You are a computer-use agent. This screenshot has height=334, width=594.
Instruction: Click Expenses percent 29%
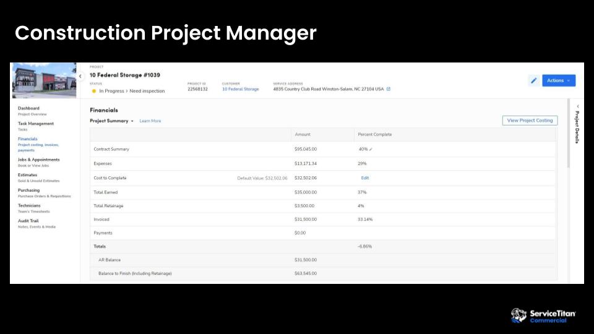click(362, 163)
